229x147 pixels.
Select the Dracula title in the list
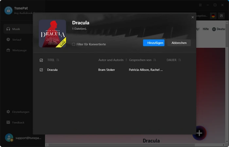click(x=52, y=70)
